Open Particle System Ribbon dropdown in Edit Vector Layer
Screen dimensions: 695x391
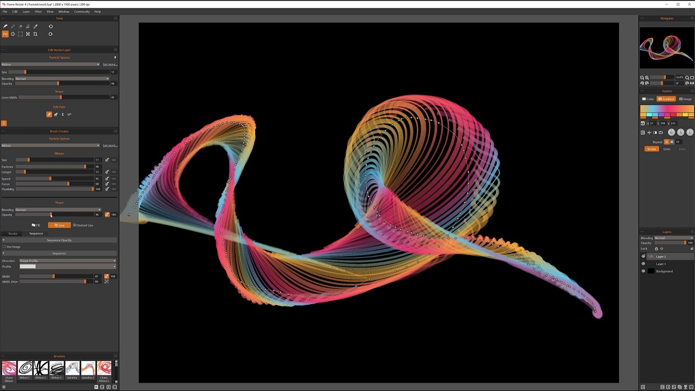pos(50,64)
